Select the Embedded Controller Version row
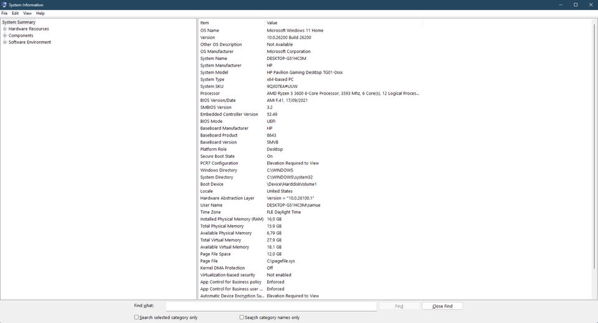 pyautogui.click(x=310, y=114)
